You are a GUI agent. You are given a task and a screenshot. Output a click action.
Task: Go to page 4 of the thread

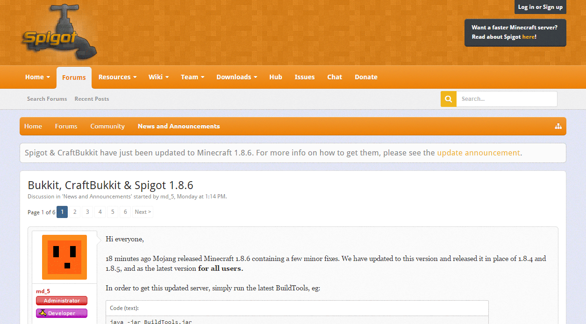click(100, 212)
